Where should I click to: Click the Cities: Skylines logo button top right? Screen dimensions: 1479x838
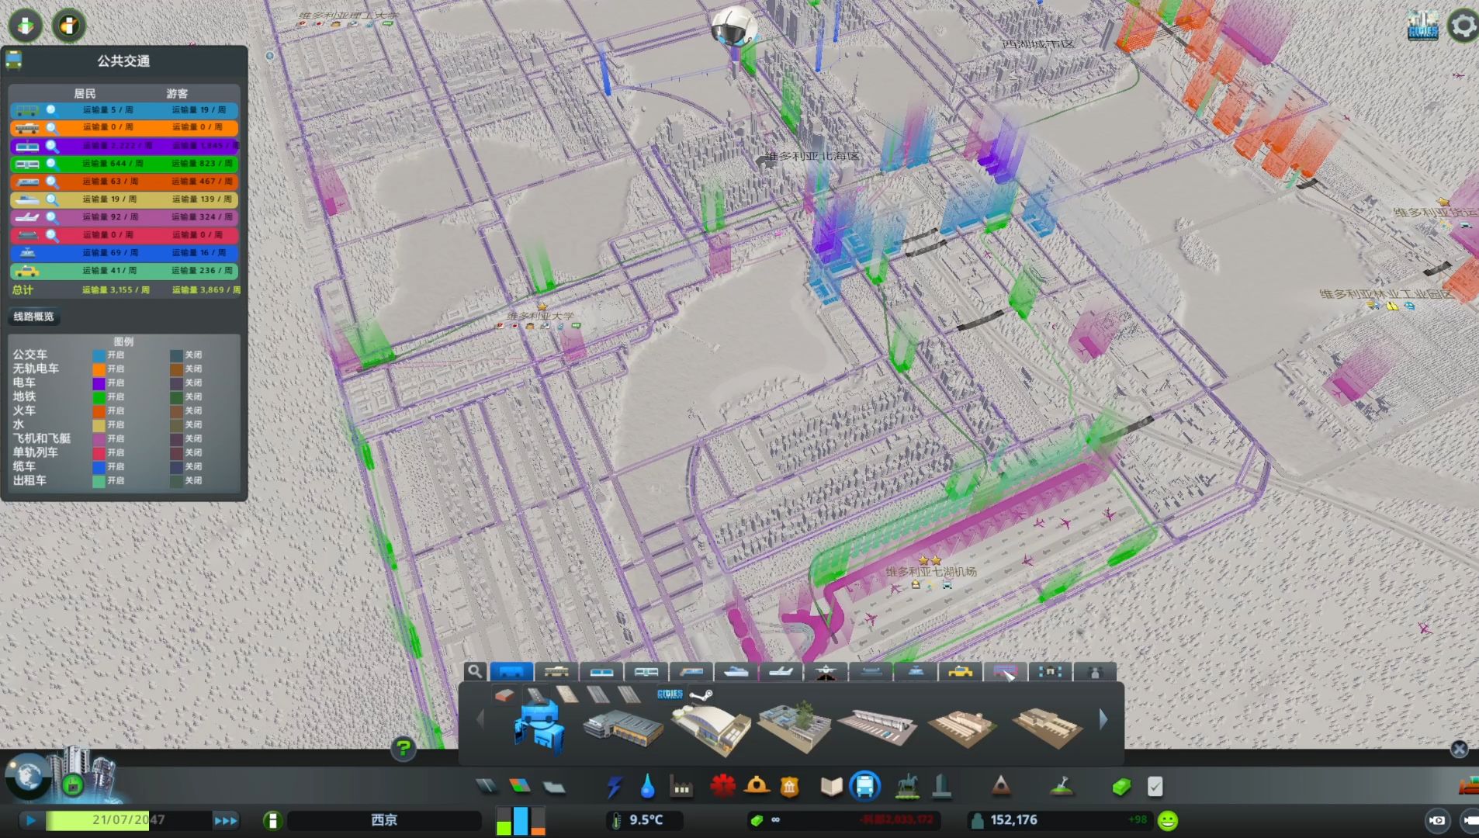click(1422, 26)
